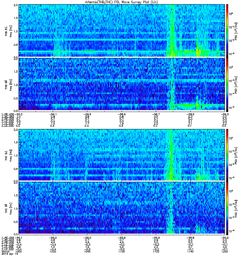Click the "1140" time label on the bottom axis

[190, 252]
